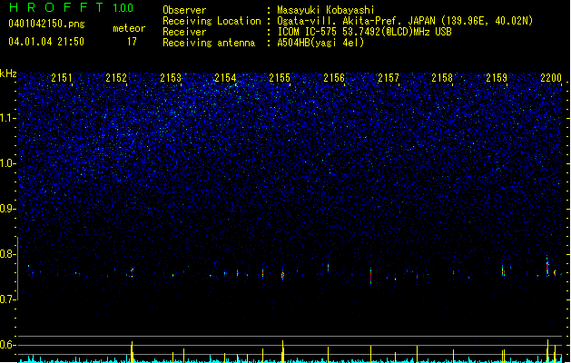This screenshot has width=571, height=363.
Task: Click the 2200 time marker
Action: click(x=551, y=78)
